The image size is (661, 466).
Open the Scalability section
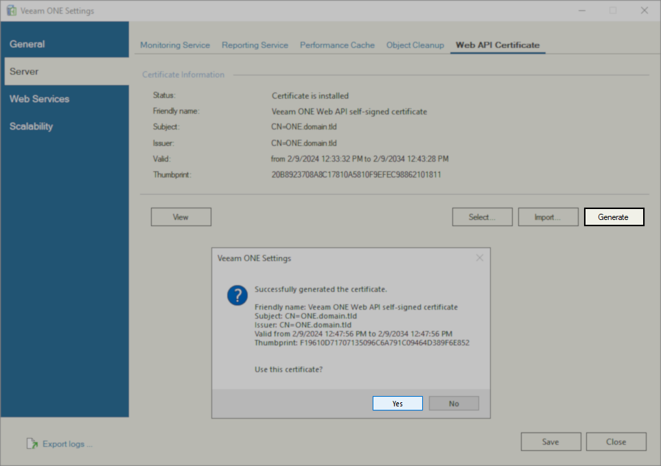(65, 126)
